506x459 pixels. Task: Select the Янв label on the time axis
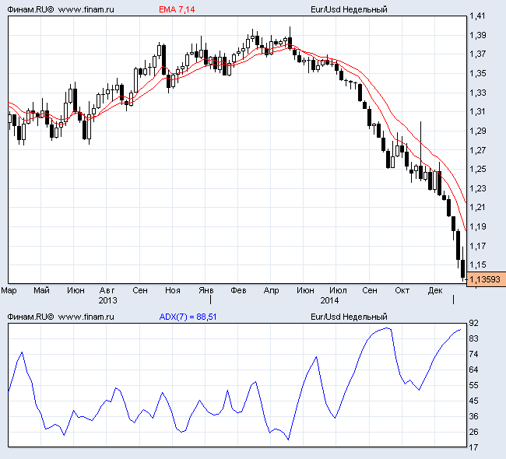click(206, 290)
